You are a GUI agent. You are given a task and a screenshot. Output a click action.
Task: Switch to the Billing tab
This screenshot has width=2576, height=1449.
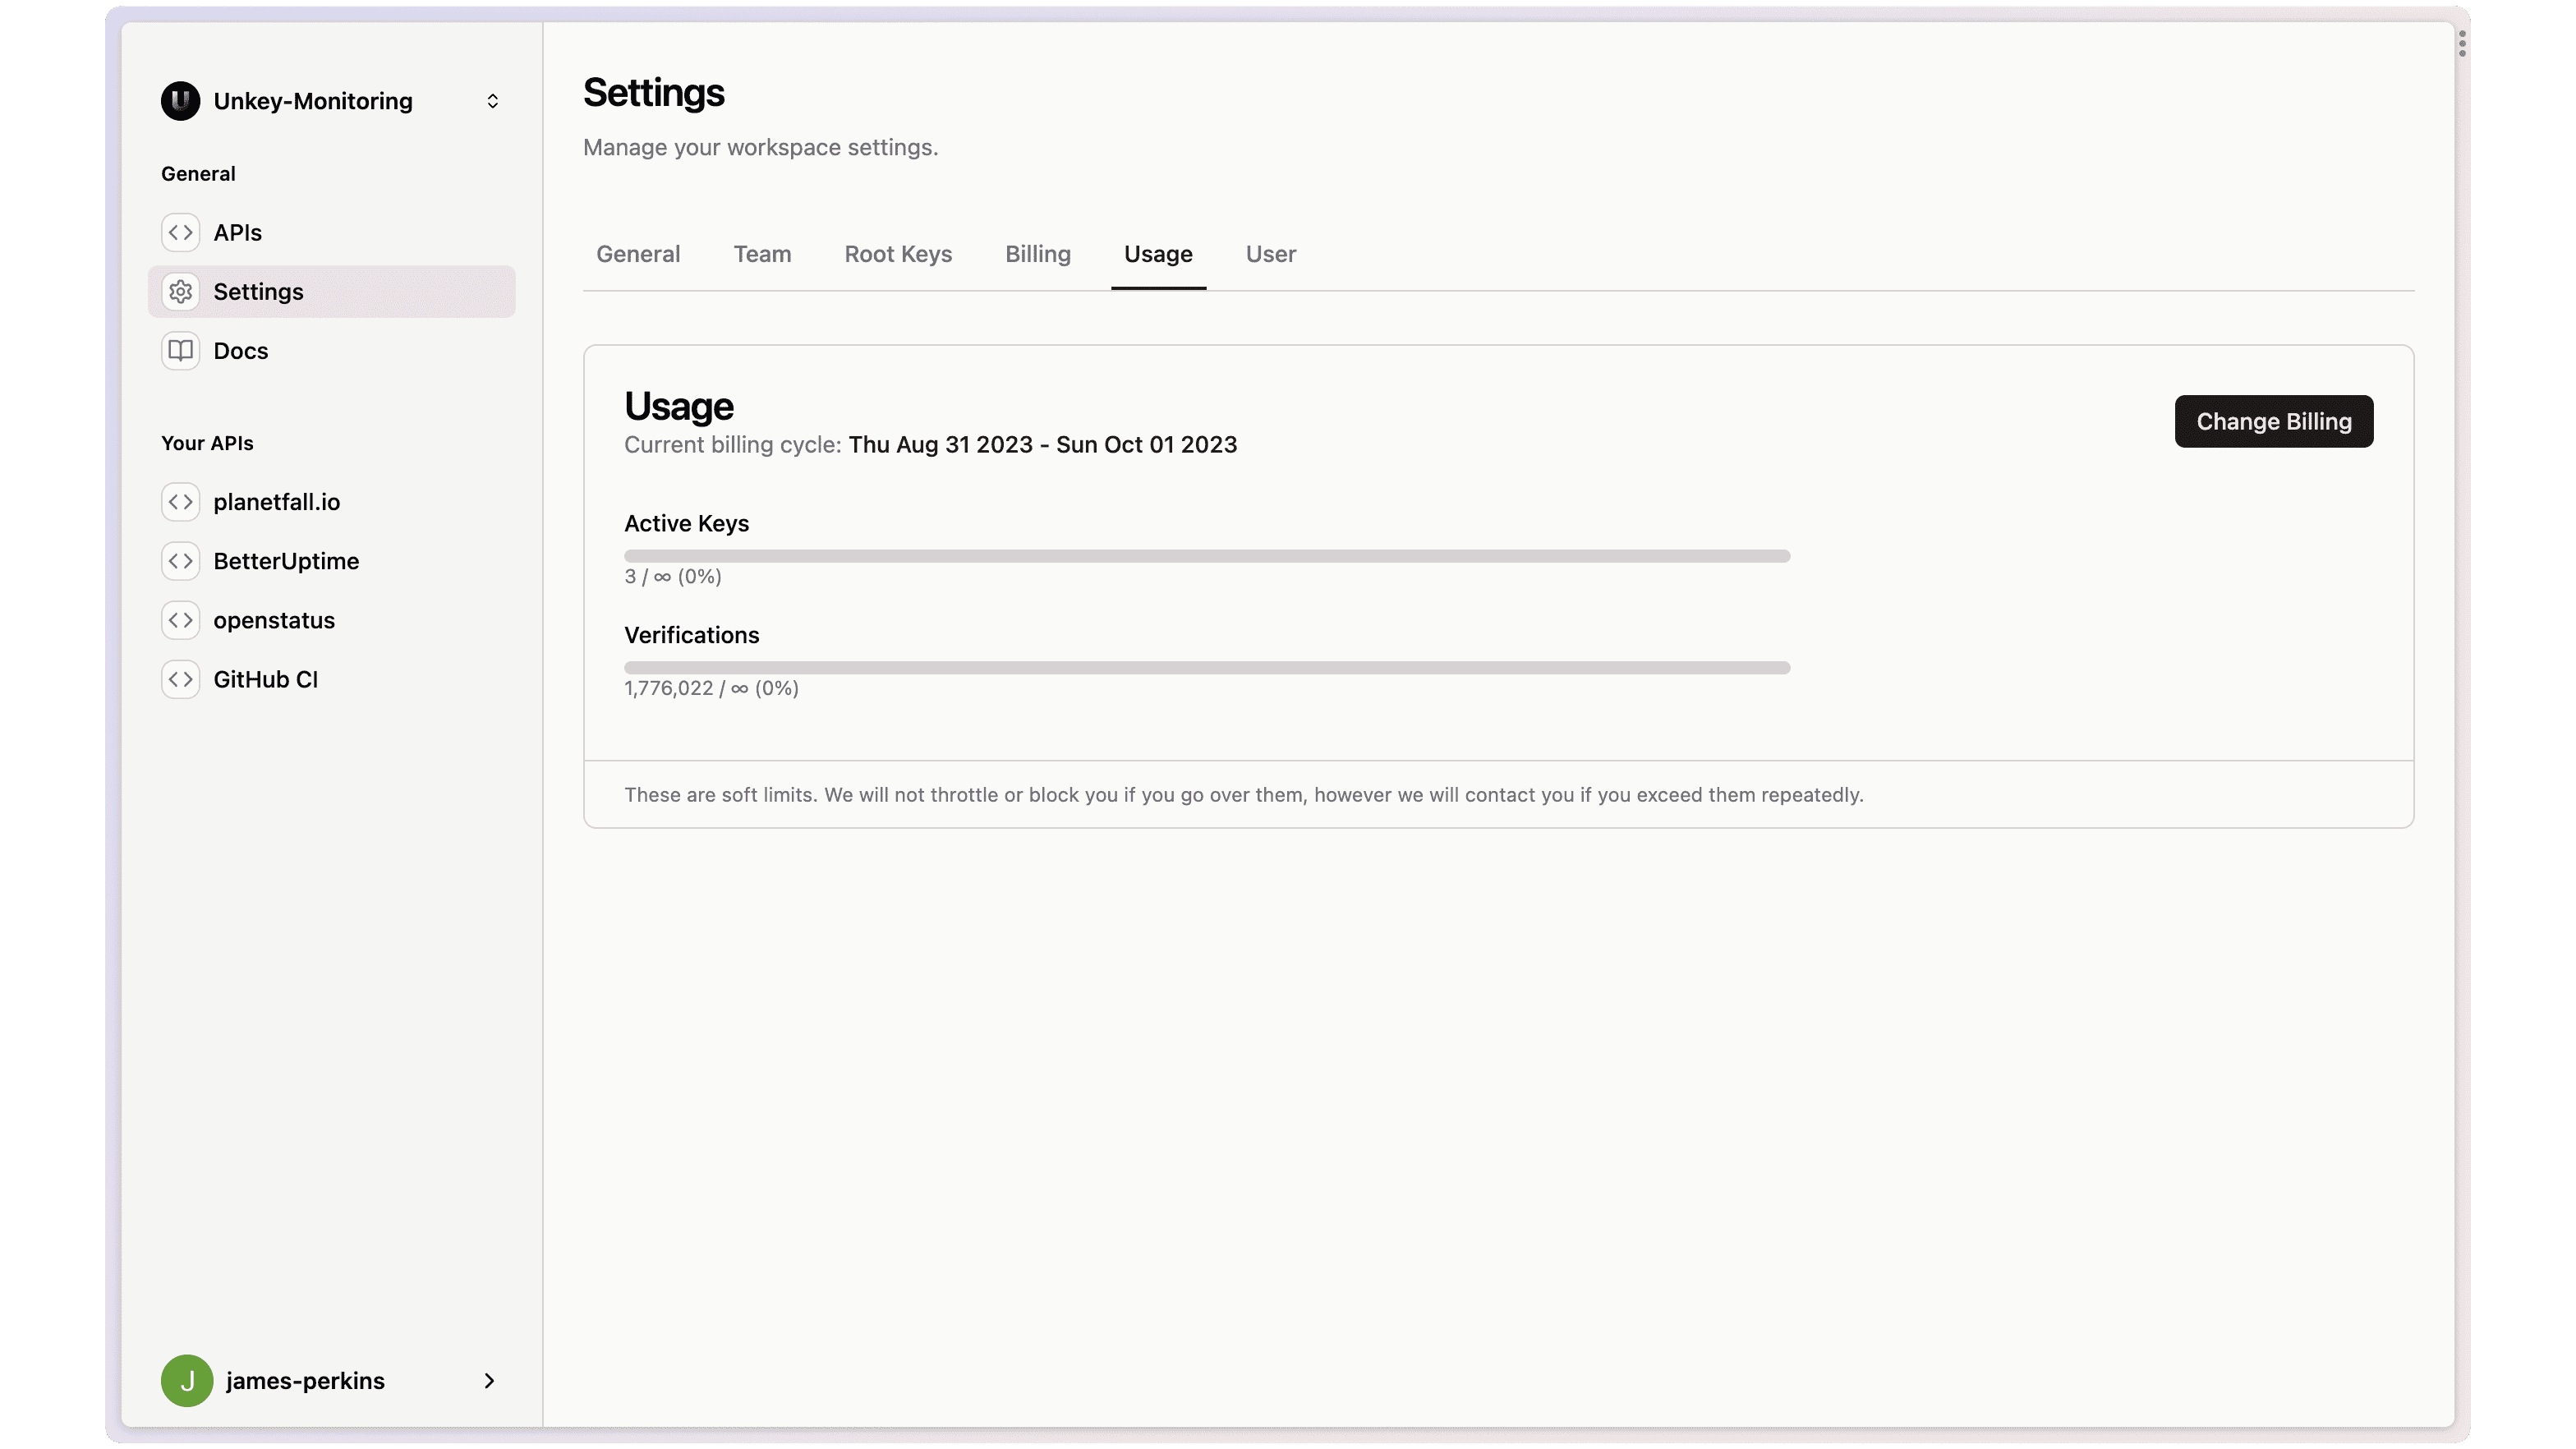click(x=1037, y=254)
